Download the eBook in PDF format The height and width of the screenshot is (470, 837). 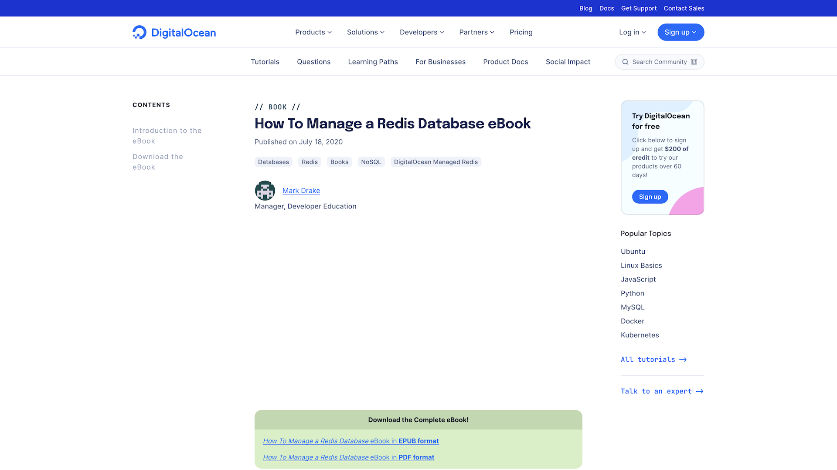(x=349, y=457)
